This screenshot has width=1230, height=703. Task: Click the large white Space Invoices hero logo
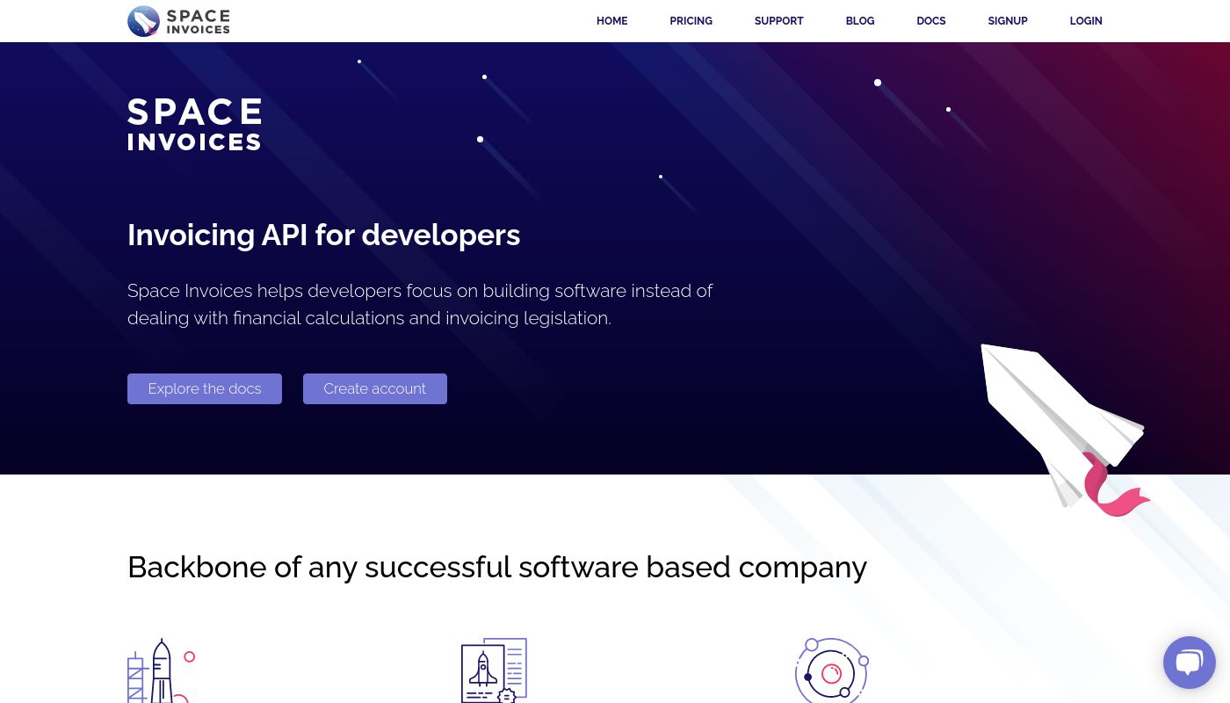tap(195, 124)
